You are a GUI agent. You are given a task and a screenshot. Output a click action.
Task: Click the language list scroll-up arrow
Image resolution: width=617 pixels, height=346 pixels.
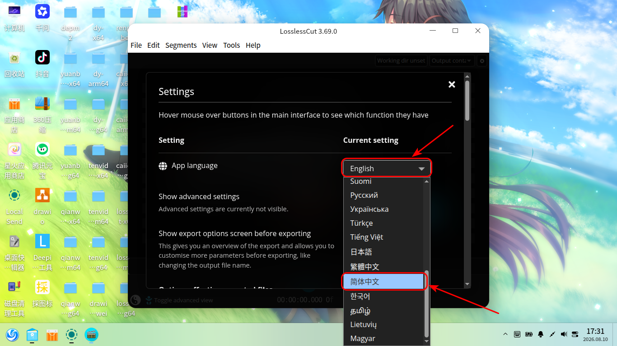(x=426, y=181)
